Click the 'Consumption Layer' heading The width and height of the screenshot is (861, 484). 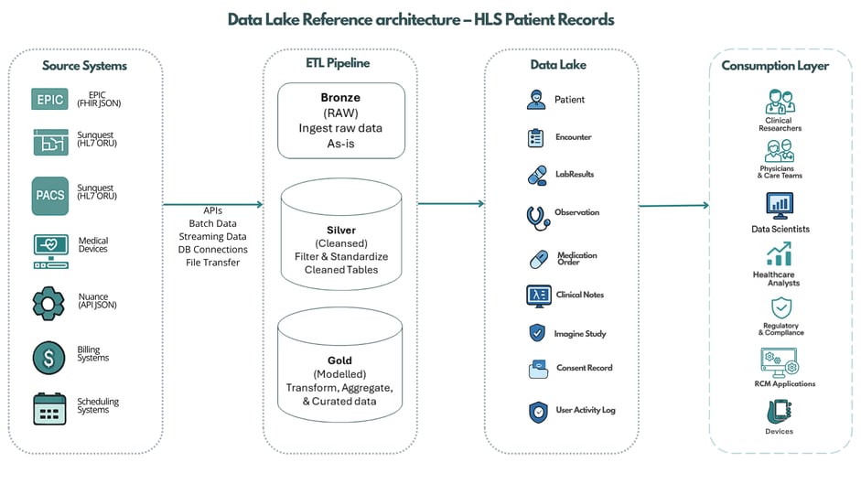775,66
